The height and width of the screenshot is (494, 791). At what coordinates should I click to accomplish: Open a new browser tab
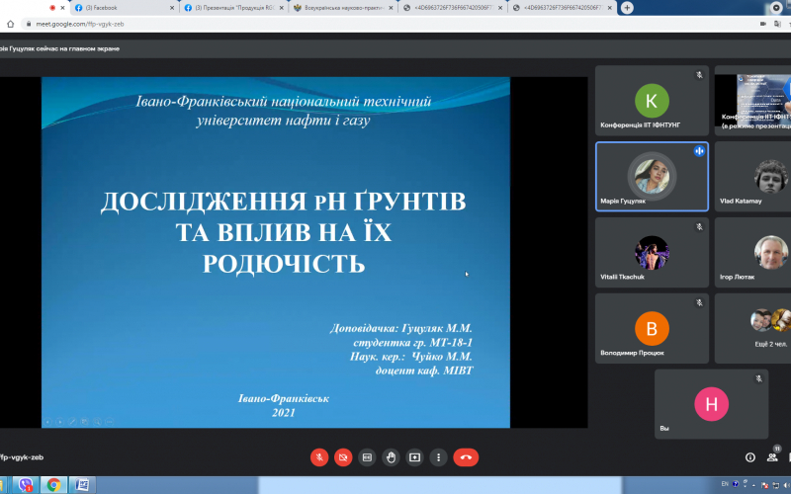(x=627, y=8)
